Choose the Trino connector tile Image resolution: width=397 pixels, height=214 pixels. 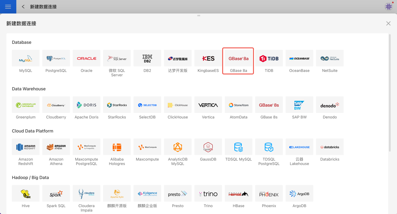208,194
